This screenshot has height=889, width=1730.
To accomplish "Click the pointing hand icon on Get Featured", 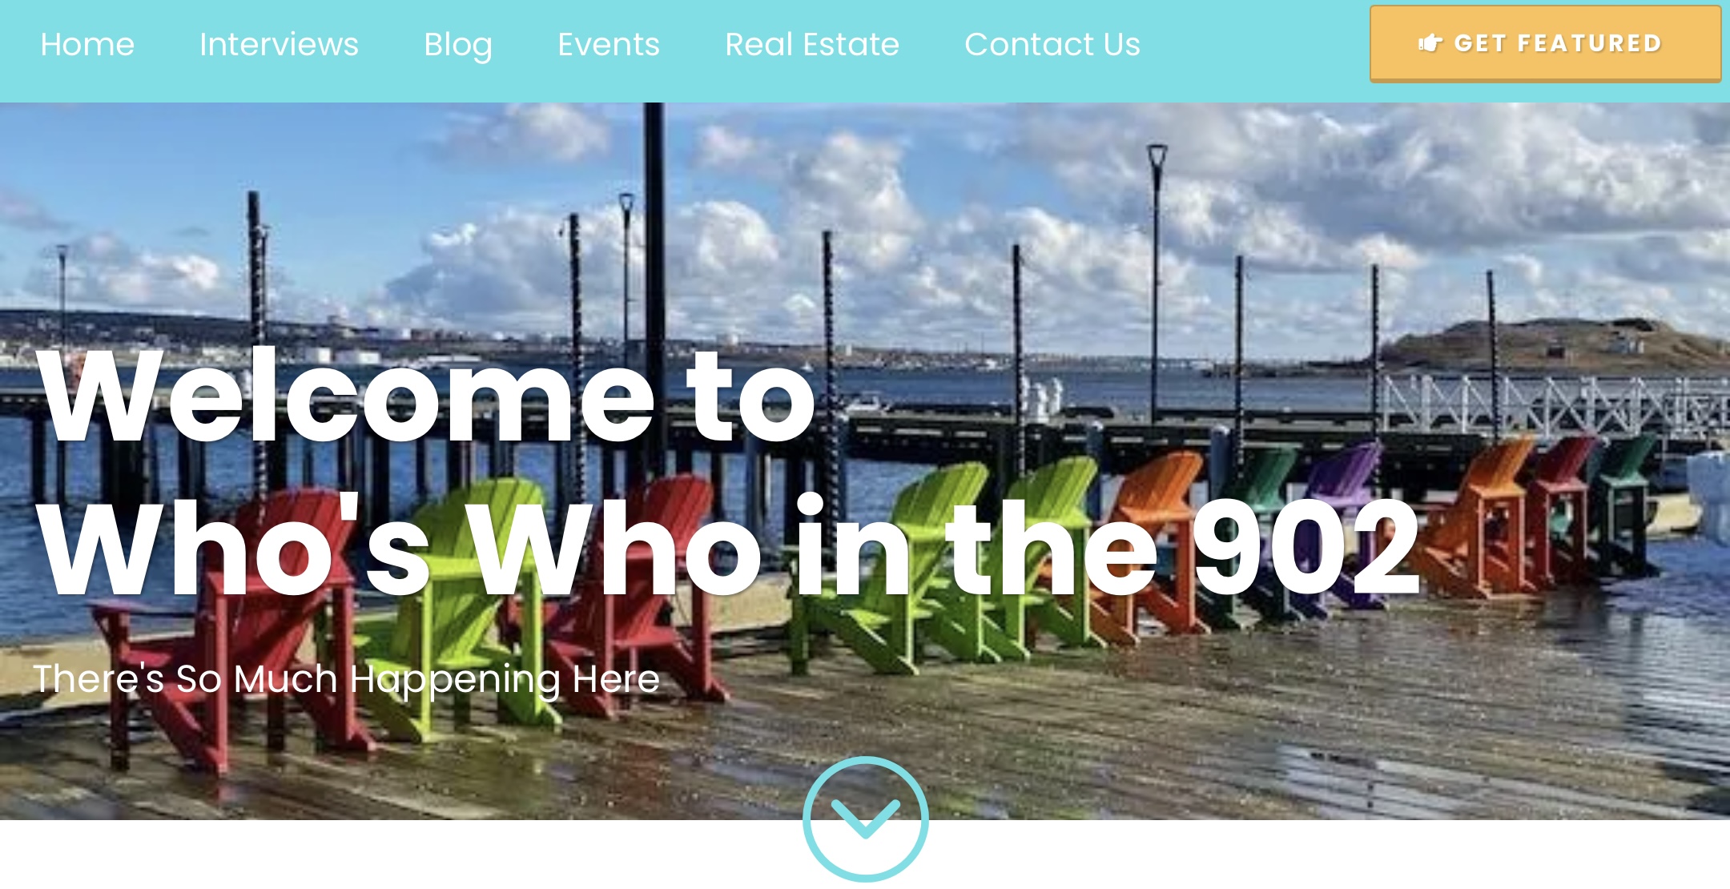I will pos(1430,43).
